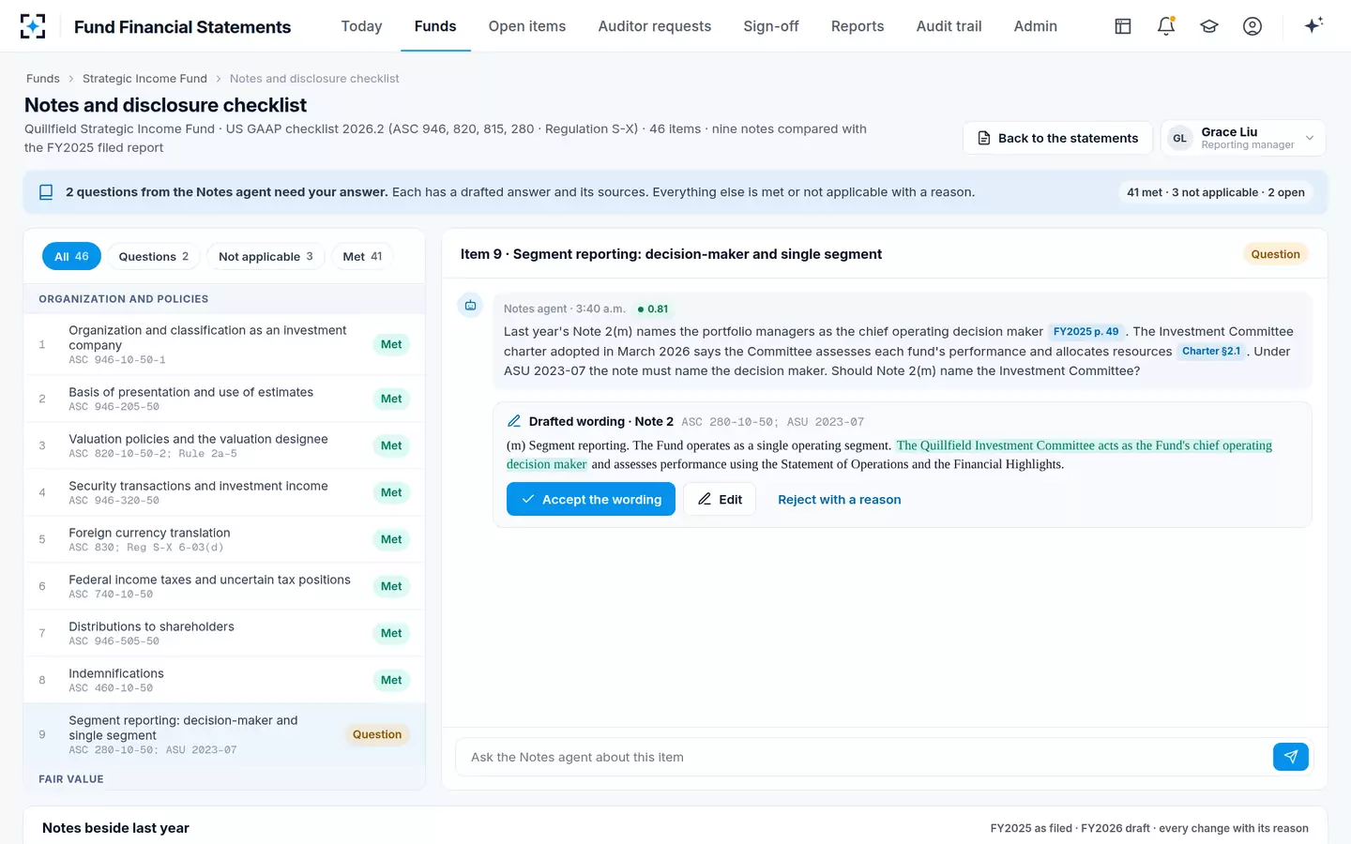The height and width of the screenshot is (844, 1351).
Task: Focus the Ask the Notes agent input
Action: (863, 757)
